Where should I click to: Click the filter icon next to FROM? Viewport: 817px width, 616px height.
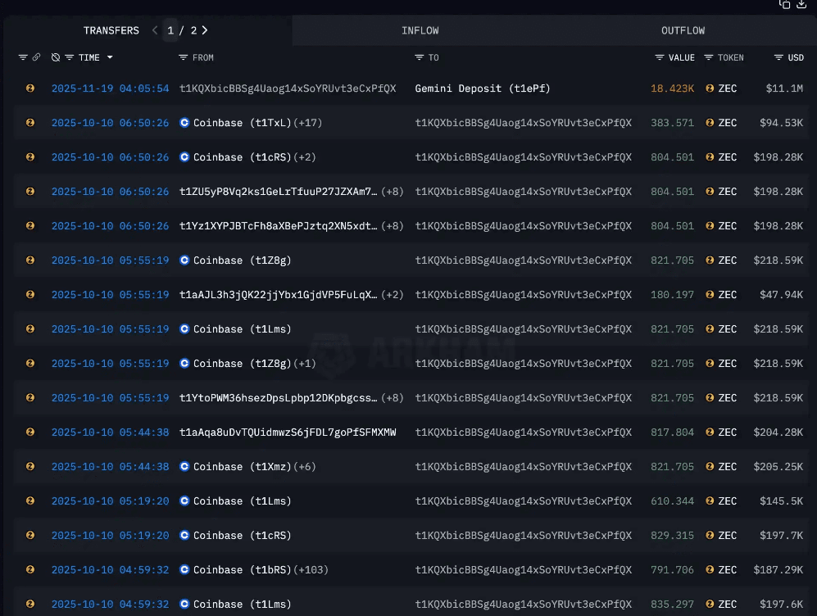click(x=184, y=57)
